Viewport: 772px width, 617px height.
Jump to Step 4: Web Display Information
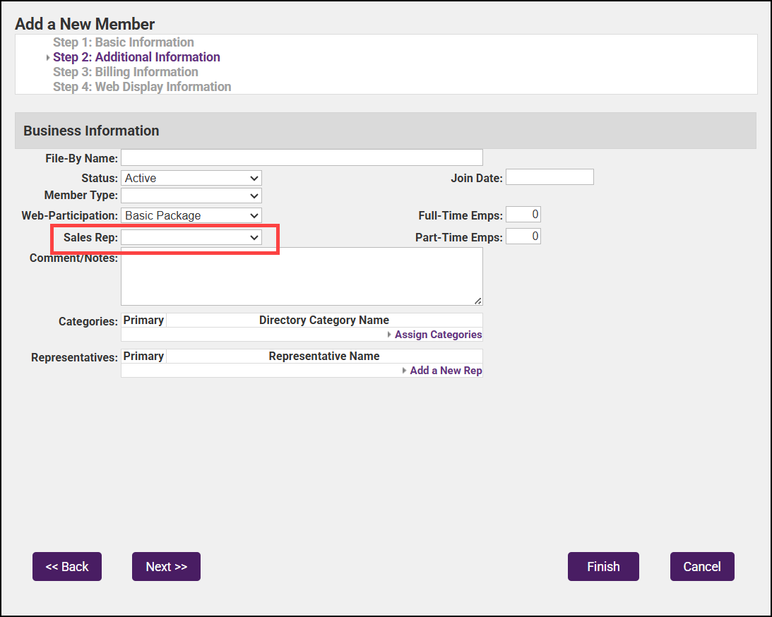pyautogui.click(x=142, y=87)
